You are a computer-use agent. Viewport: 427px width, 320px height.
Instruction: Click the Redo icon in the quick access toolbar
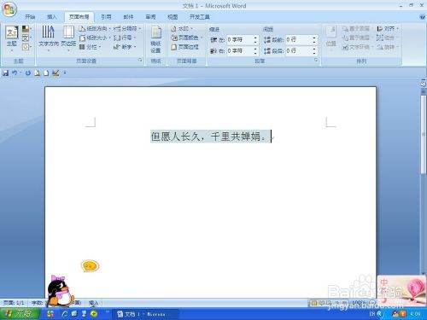[x=28, y=73]
